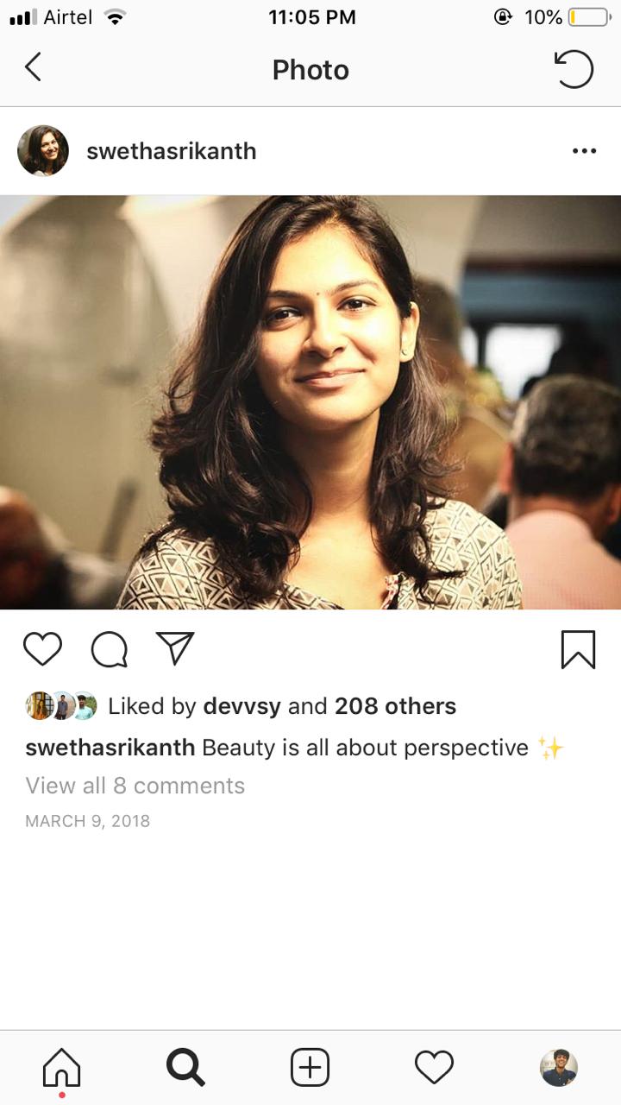Open own profile avatar tab
This screenshot has height=1105, width=621.
point(559,1068)
